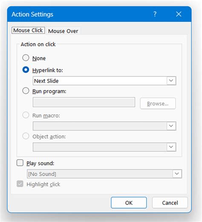The height and width of the screenshot is (222, 202).
Task: Enable the Play sound checkbox
Action: click(20, 163)
